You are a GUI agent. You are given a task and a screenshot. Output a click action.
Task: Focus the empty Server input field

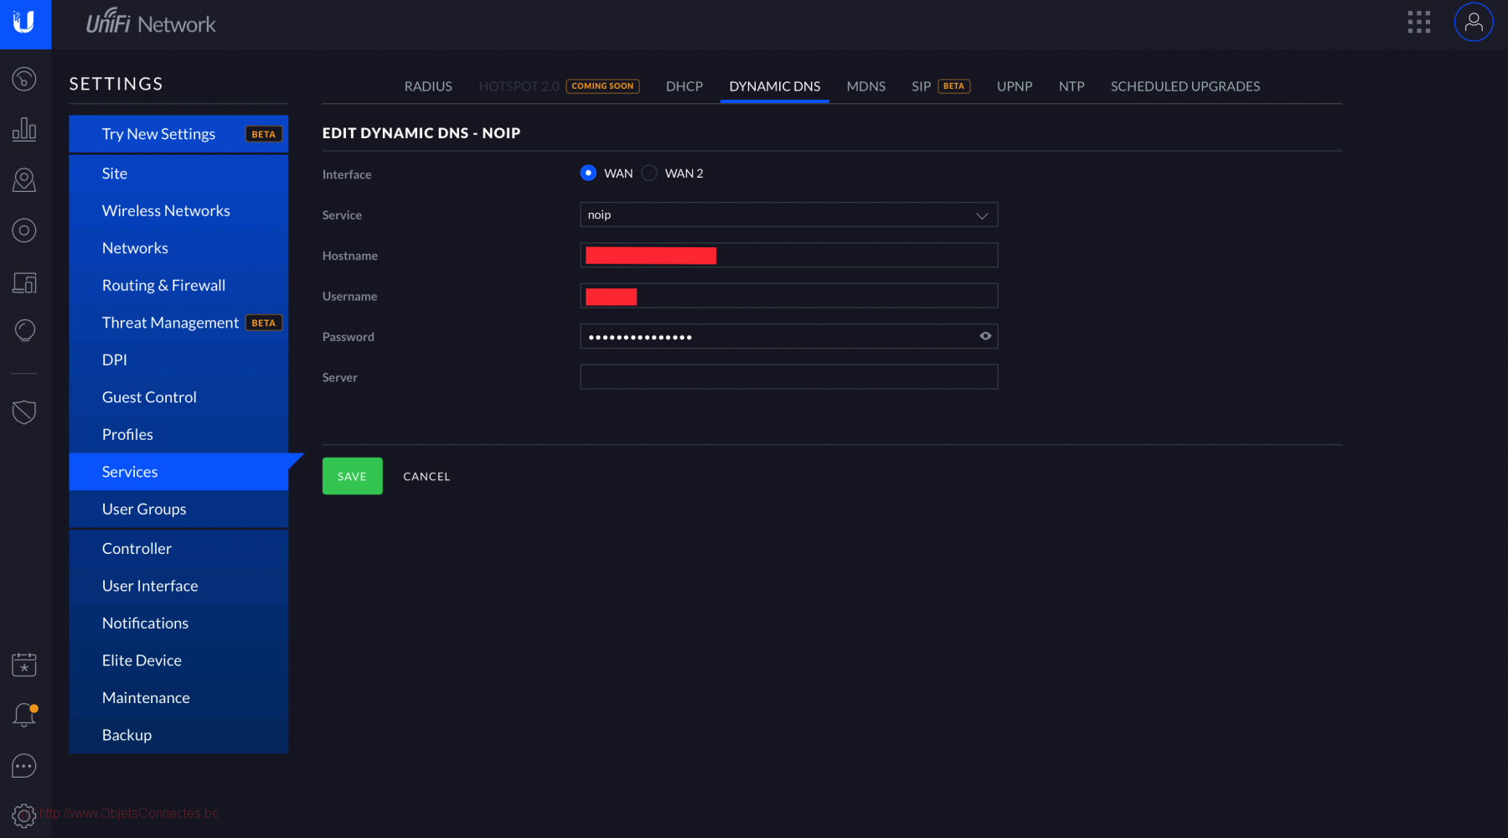(788, 377)
